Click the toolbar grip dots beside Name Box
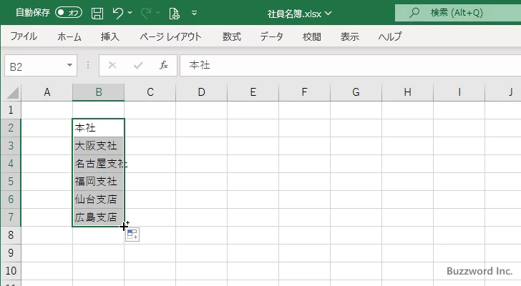The height and width of the screenshot is (286, 521). tap(88, 65)
